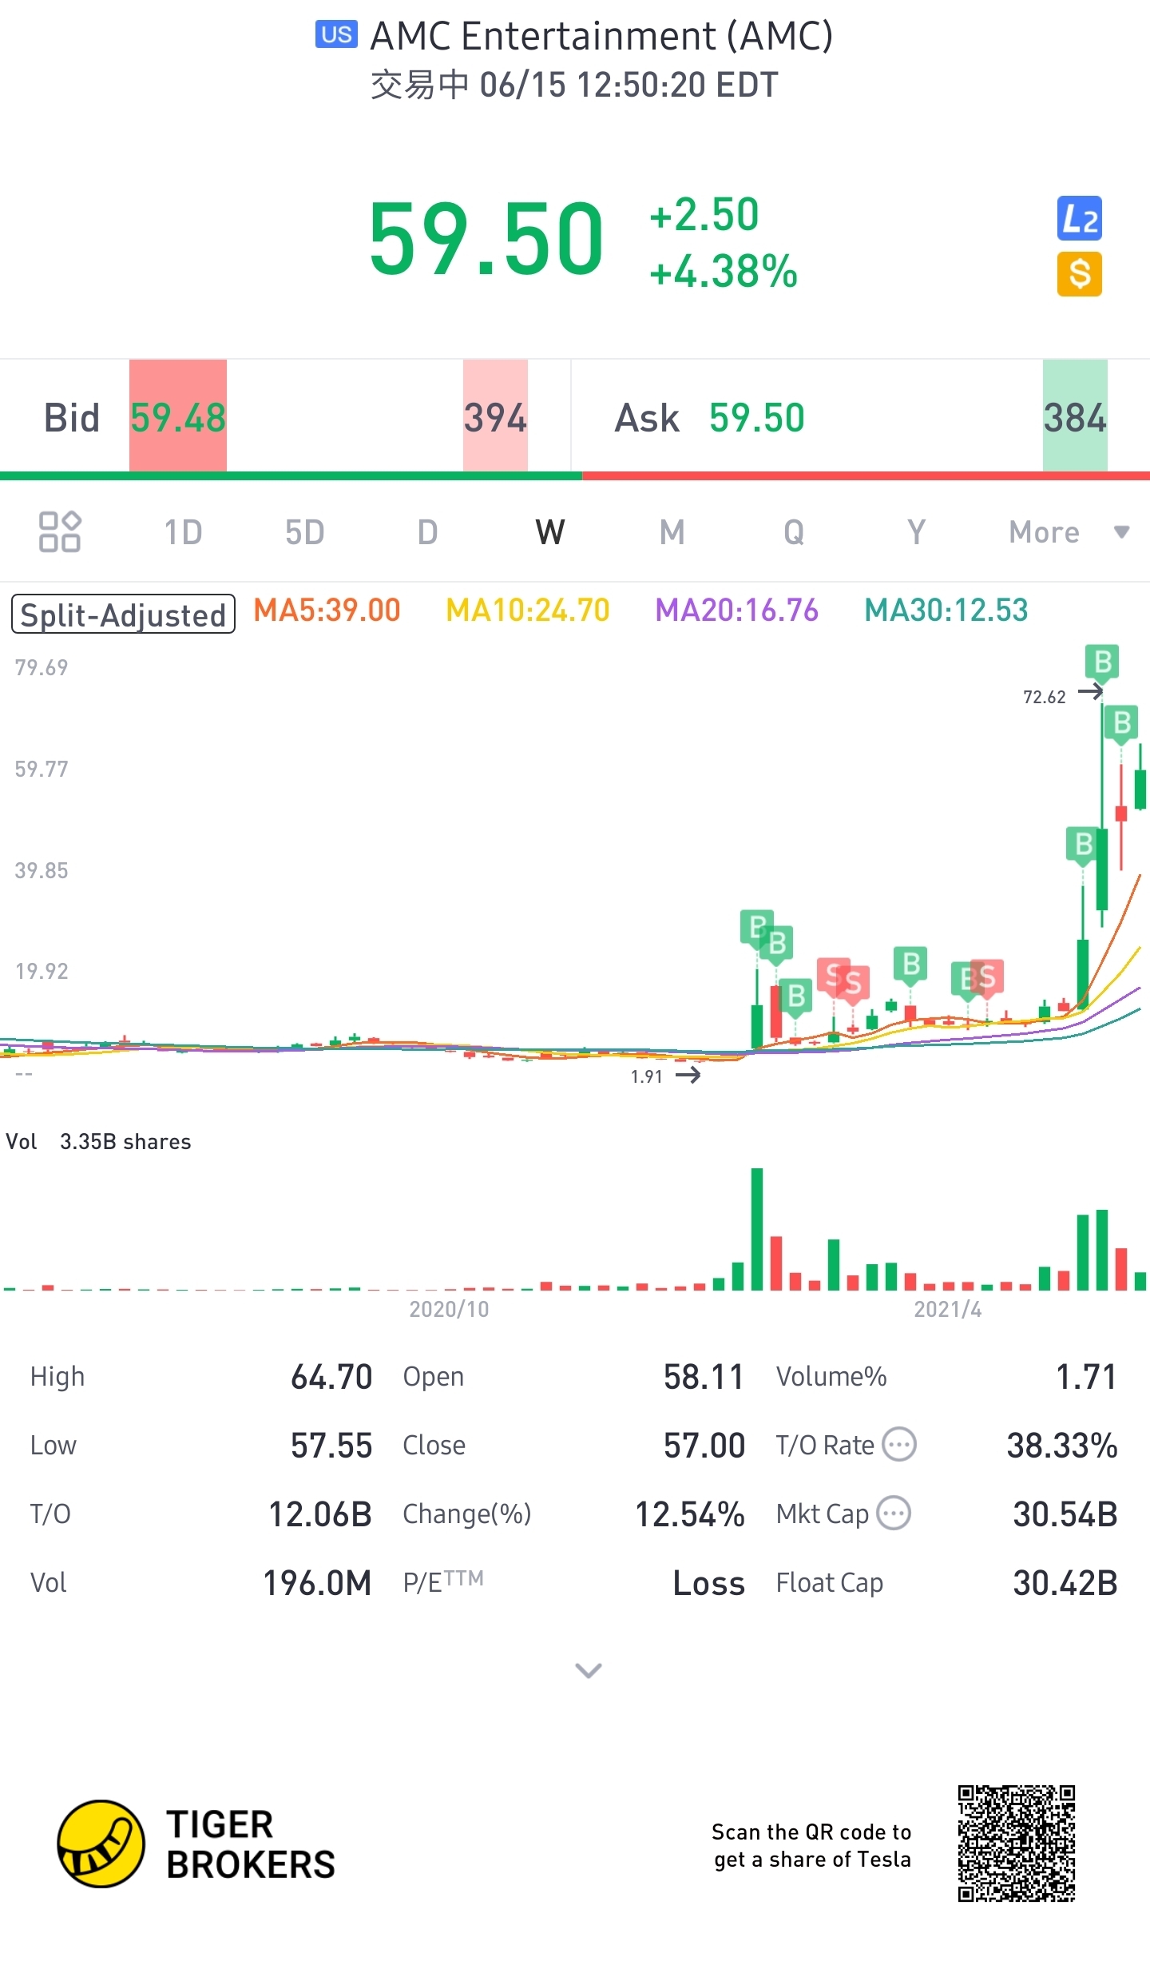Tap the Vol 3.35B shares label
Screen dimensions: 1150x1973
[x=98, y=1141]
